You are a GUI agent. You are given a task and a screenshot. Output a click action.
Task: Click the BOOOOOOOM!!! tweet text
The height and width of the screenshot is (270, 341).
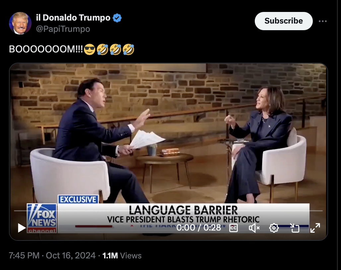[46, 49]
